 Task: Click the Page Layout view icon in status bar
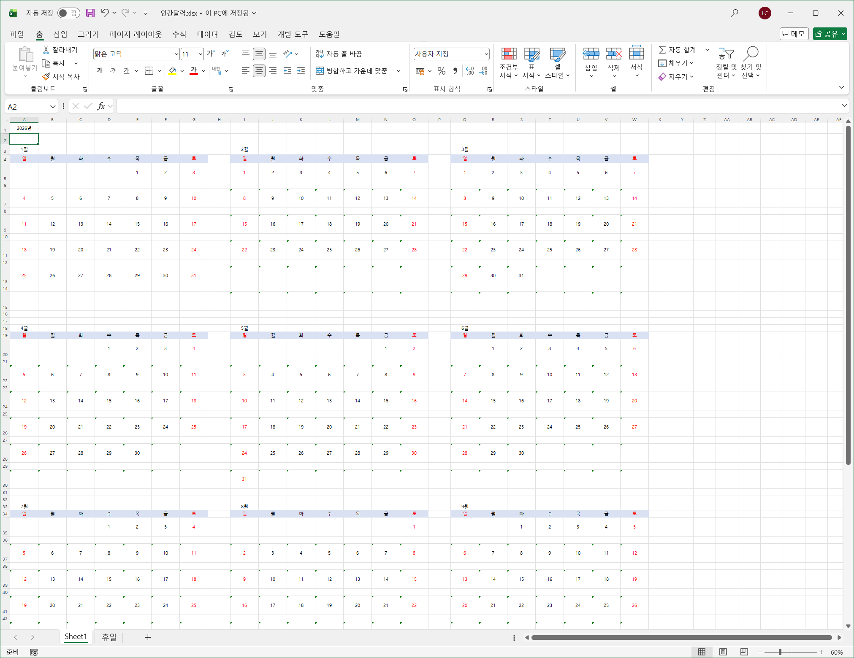(x=723, y=652)
